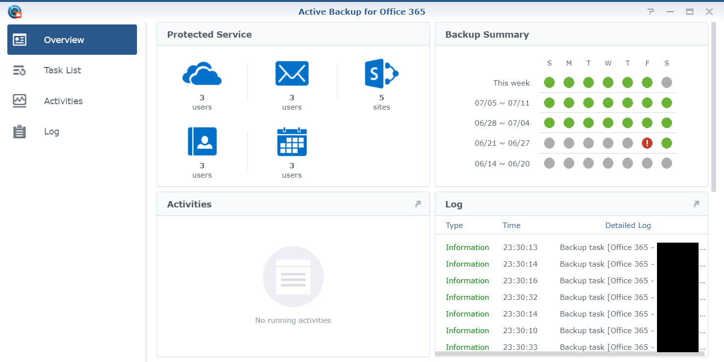Screen dimensions: 724x362
Task: Click the 'No running activities' message
Action: tap(293, 320)
